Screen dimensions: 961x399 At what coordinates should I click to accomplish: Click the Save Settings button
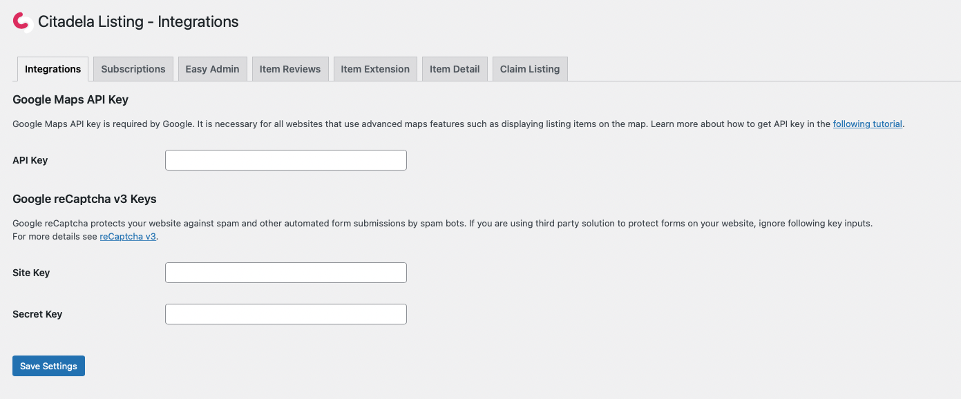tap(48, 366)
